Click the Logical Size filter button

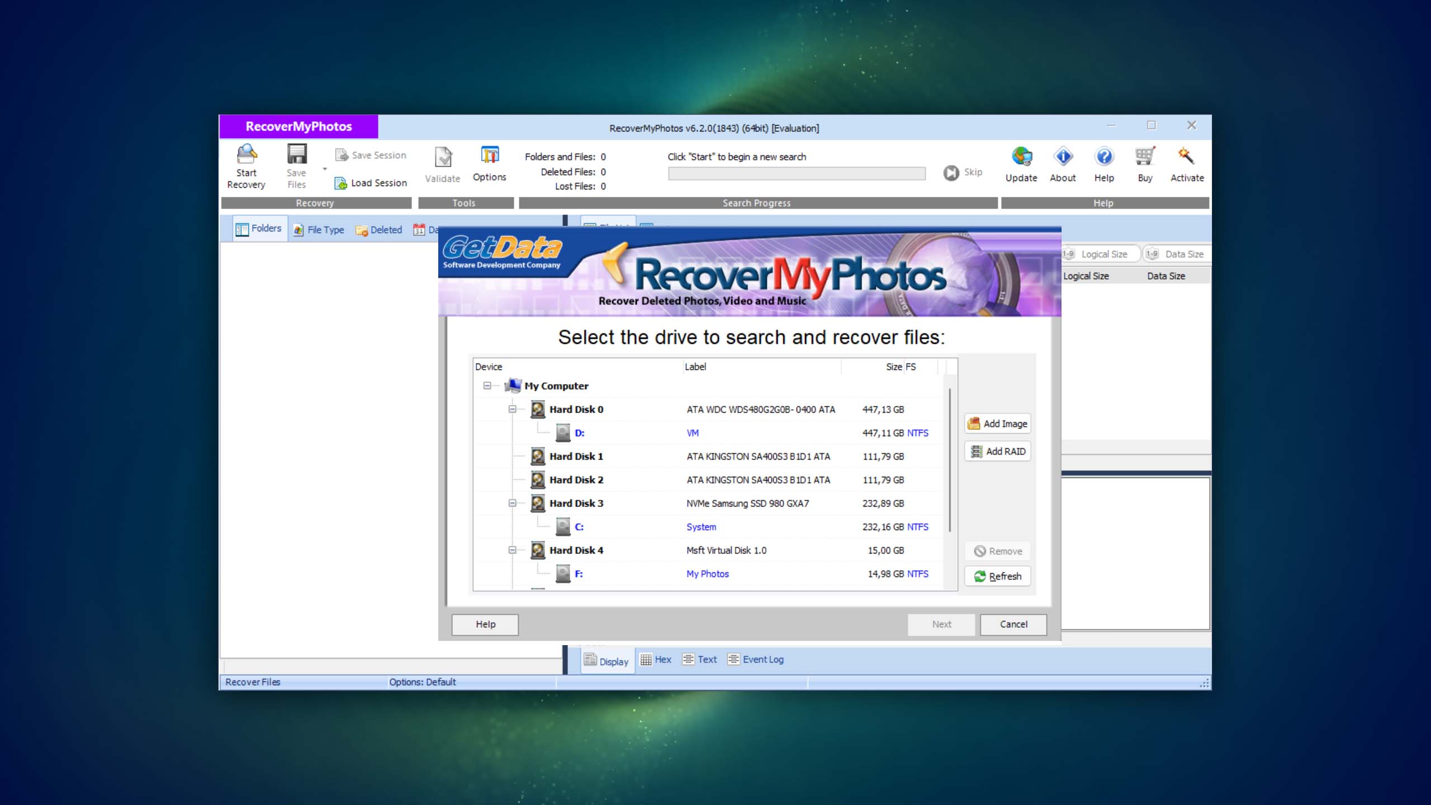[x=1100, y=254]
